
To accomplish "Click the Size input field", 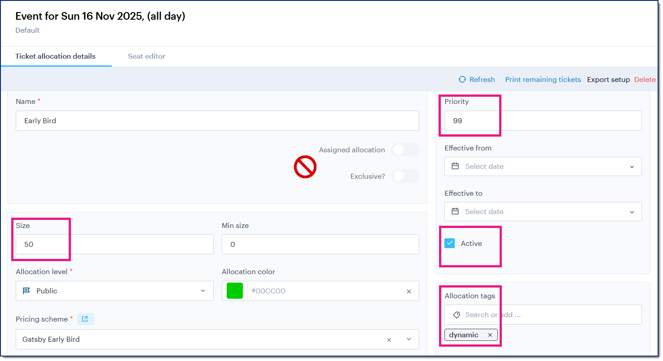I will (114, 245).
